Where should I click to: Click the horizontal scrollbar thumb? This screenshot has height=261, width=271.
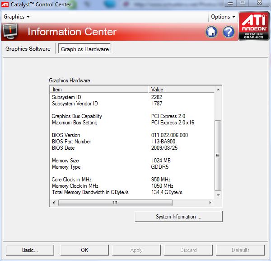point(115,203)
